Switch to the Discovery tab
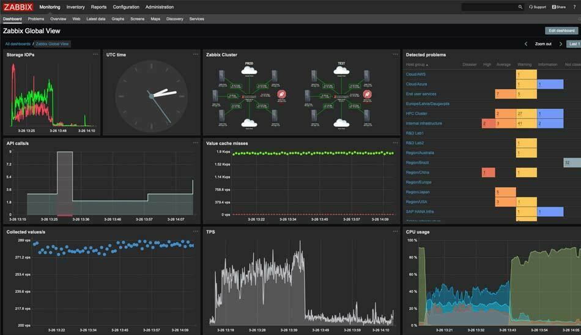This screenshot has width=581, height=335. coord(174,19)
